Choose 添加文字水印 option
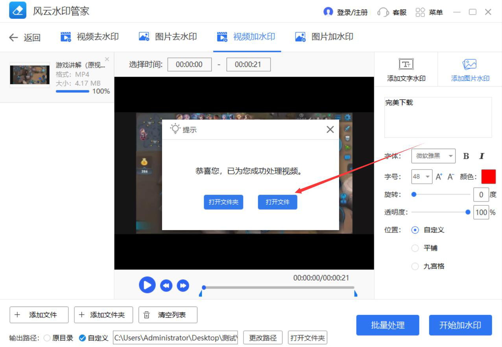Image resolution: width=502 pixels, height=347 pixels. click(x=406, y=70)
